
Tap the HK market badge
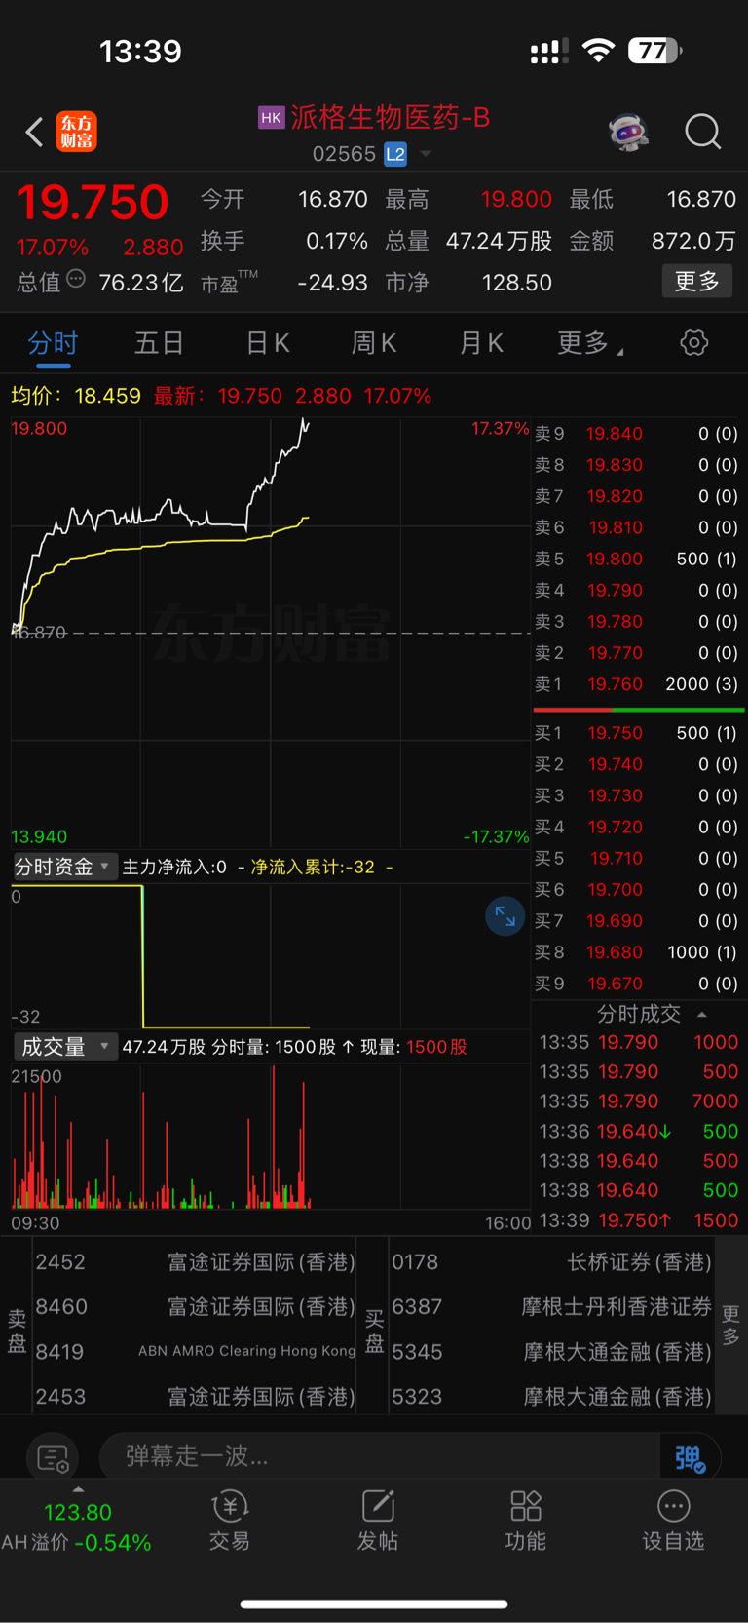[271, 117]
